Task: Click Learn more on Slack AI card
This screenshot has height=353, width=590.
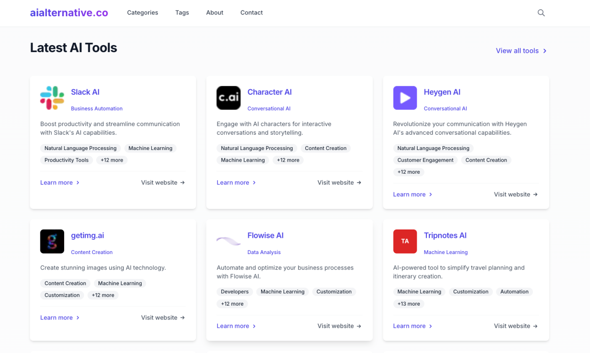Action: 60,183
